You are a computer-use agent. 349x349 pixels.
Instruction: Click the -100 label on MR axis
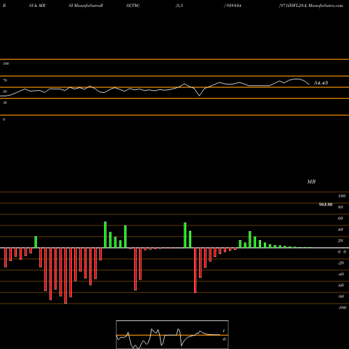pyautogui.click(x=342, y=308)
